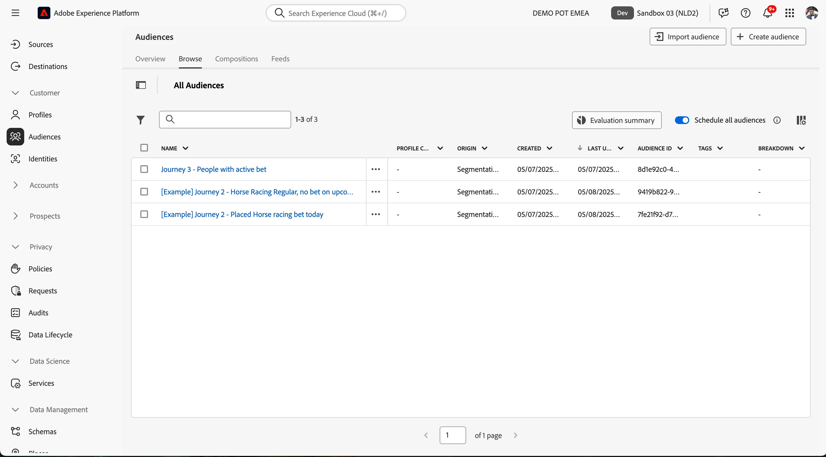Show info for Schedule all audiences

pos(777,120)
